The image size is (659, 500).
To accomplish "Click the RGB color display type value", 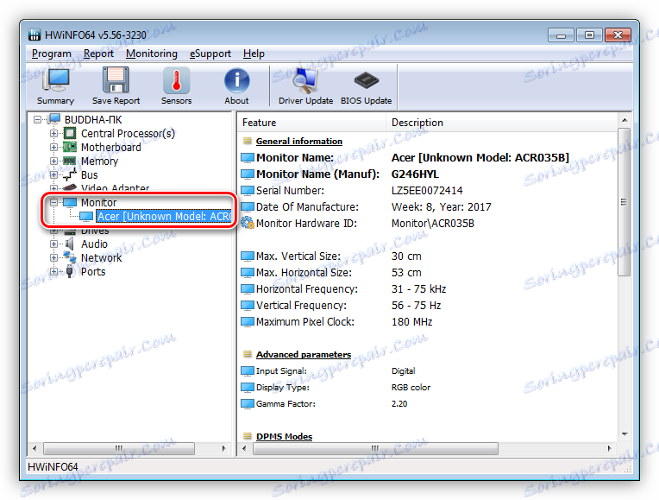I will 411,387.
